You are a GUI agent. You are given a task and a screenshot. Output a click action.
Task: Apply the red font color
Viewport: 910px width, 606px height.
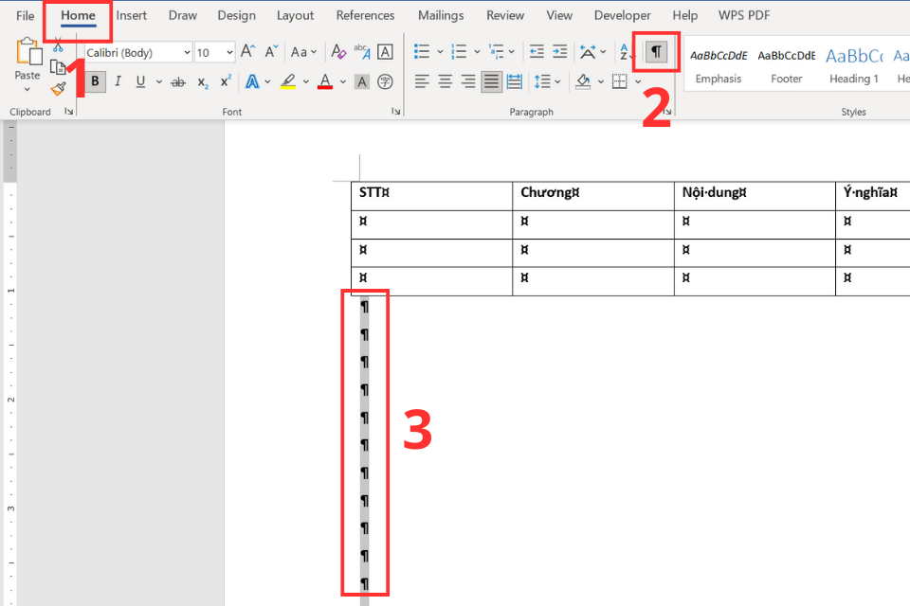(325, 81)
